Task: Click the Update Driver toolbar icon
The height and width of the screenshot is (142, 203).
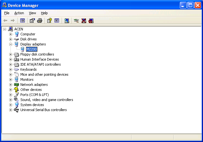Action: point(76,21)
